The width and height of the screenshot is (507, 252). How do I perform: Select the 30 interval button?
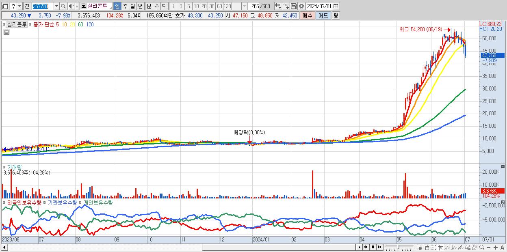click(x=212, y=6)
